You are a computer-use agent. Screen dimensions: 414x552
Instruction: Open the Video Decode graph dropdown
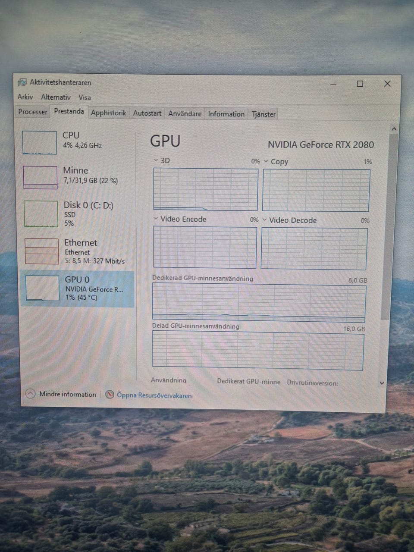click(264, 220)
